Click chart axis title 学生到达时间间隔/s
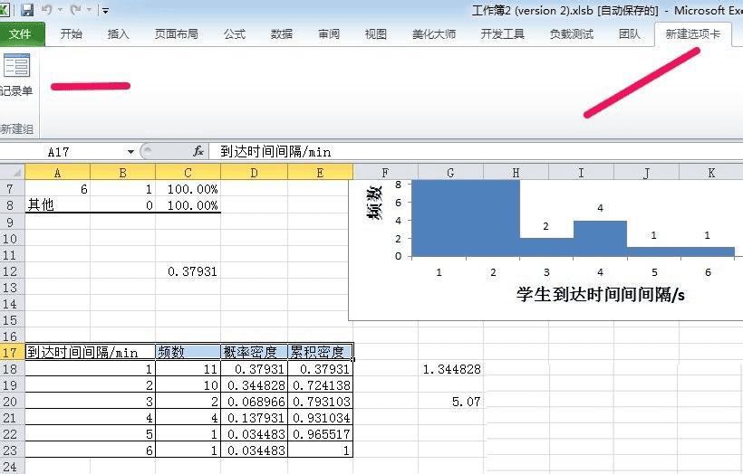743x474 pixels. [600, 294]
